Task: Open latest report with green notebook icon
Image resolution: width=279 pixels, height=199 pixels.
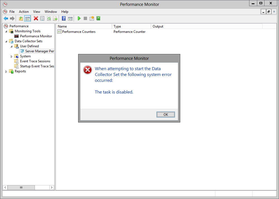Action: [x=98, y=18]
